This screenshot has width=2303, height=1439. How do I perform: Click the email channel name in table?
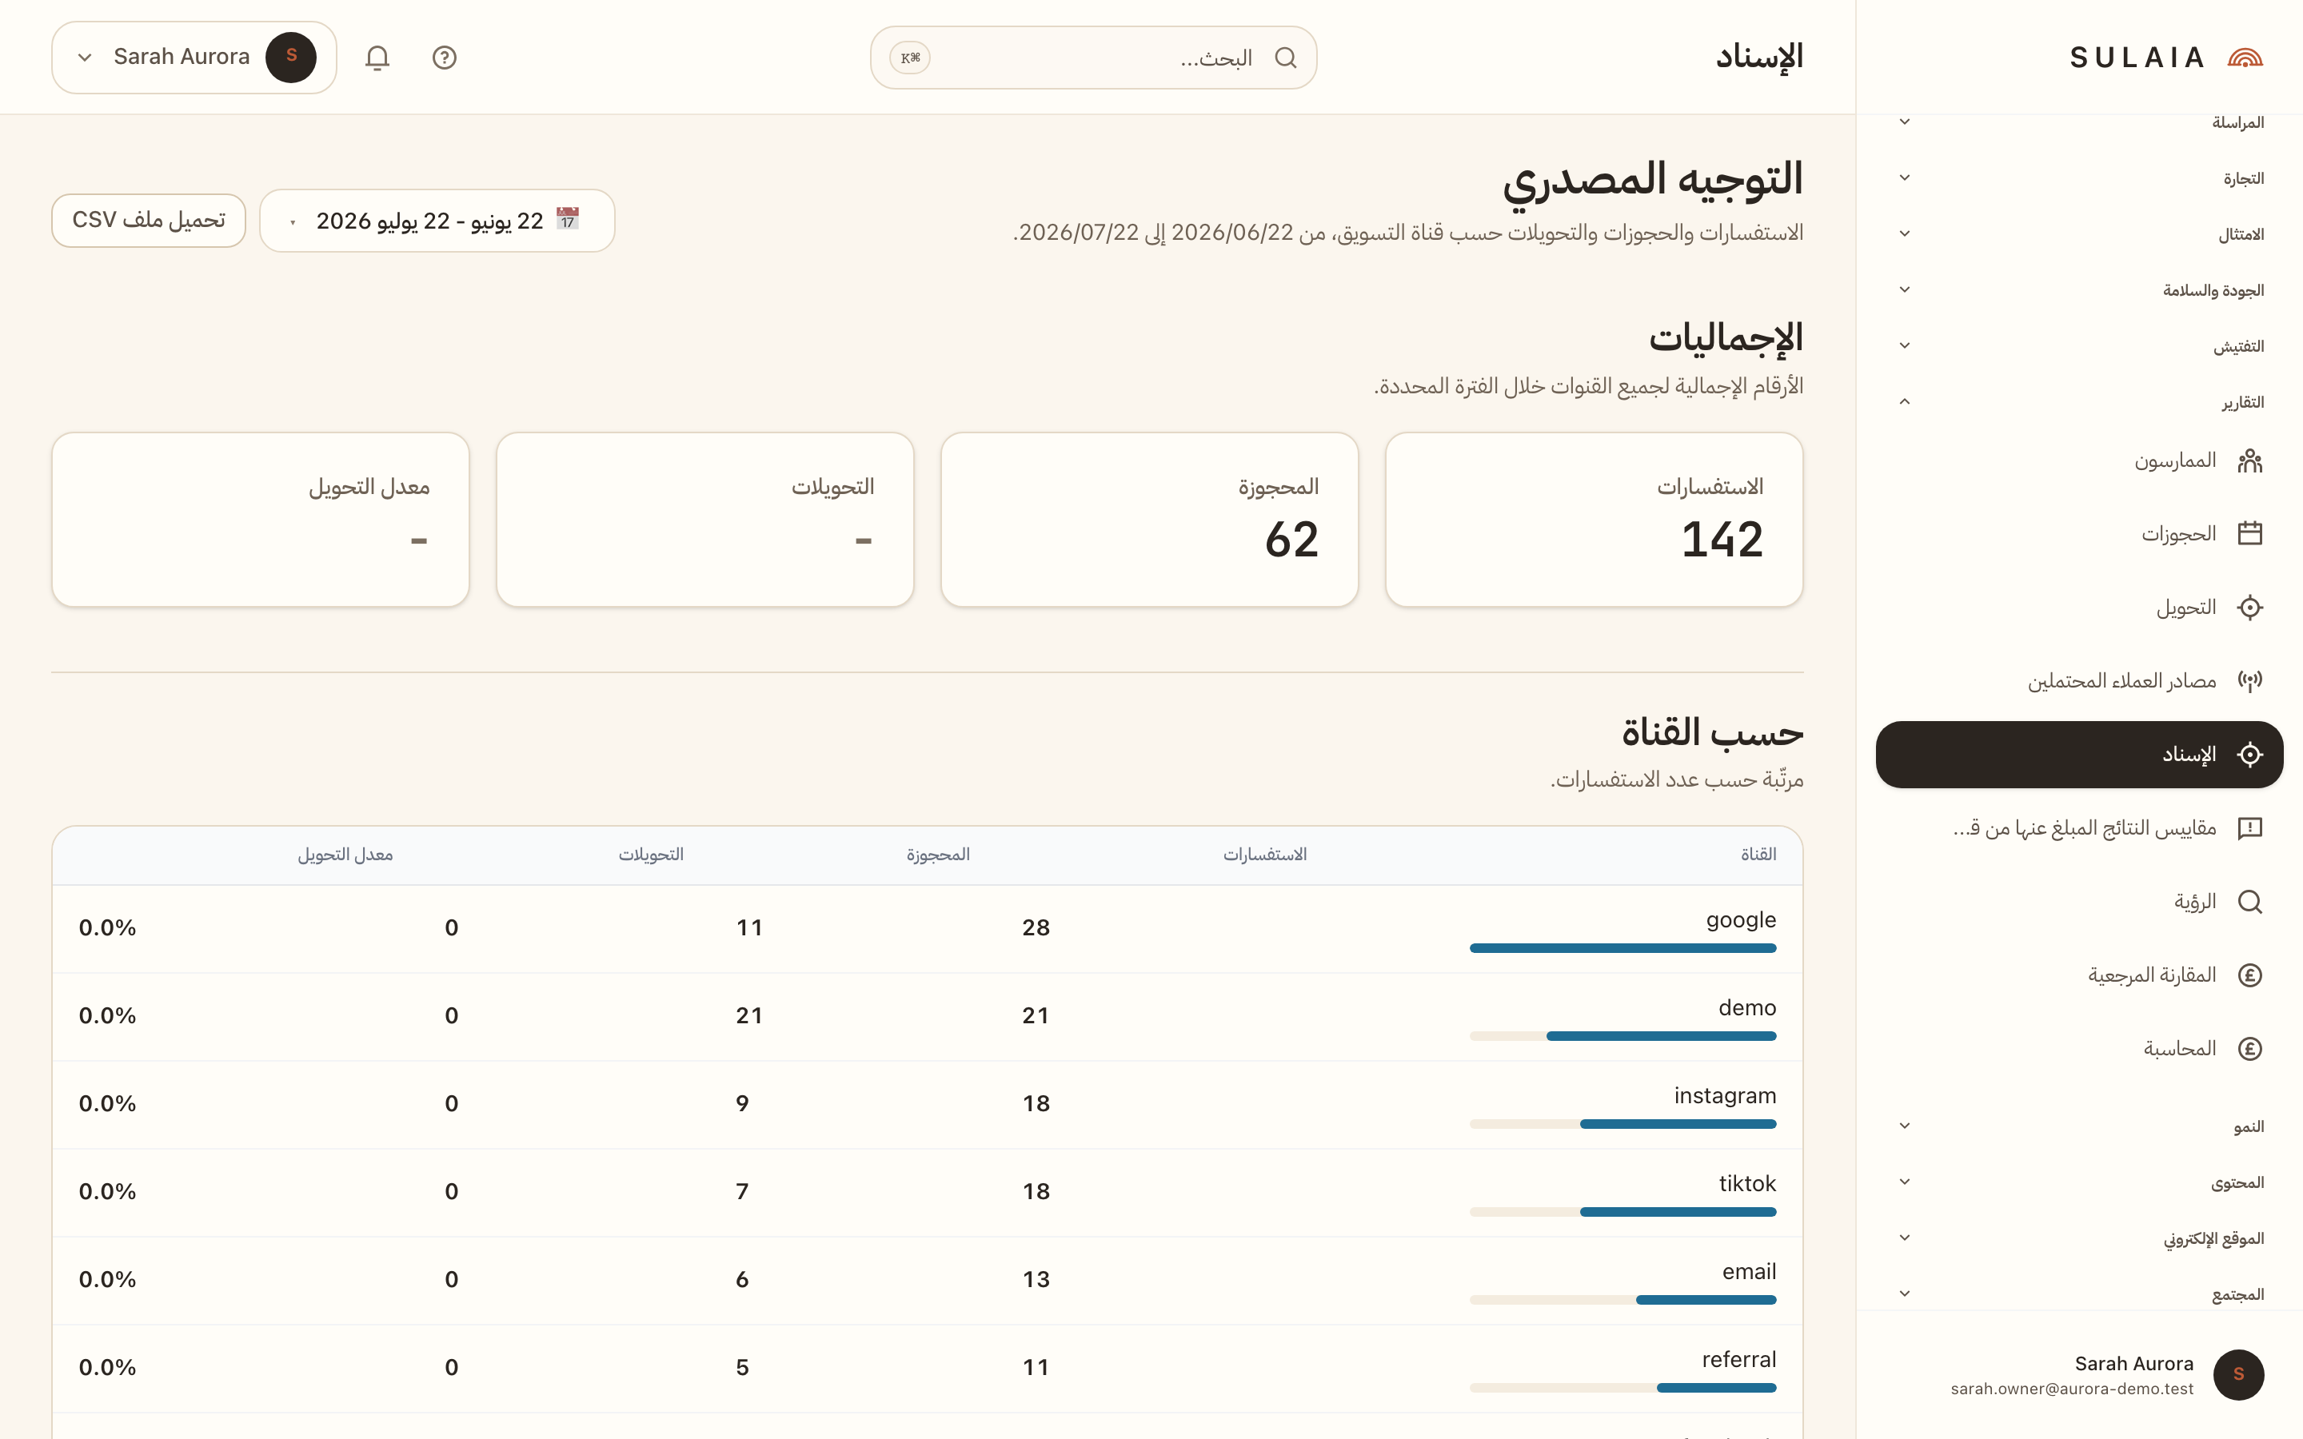click(x=1749, y=1271)
